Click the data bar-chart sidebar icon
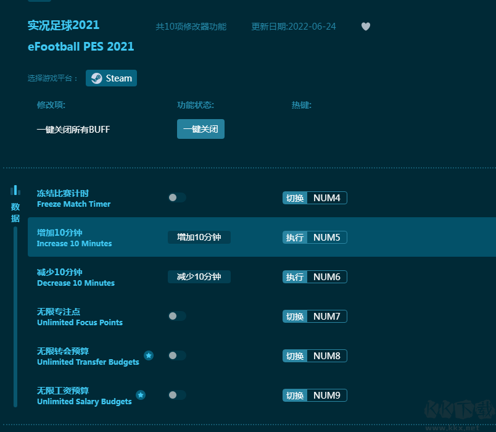This screenshot has width=496, height=432. point(15,190)
